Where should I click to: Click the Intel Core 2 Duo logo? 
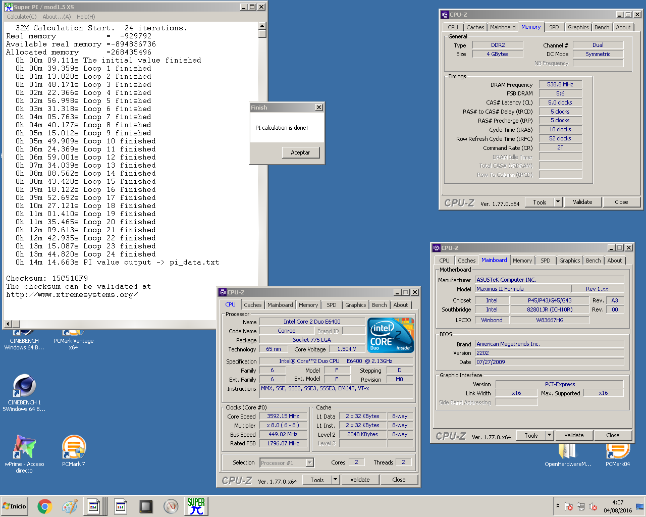(391, 335)
